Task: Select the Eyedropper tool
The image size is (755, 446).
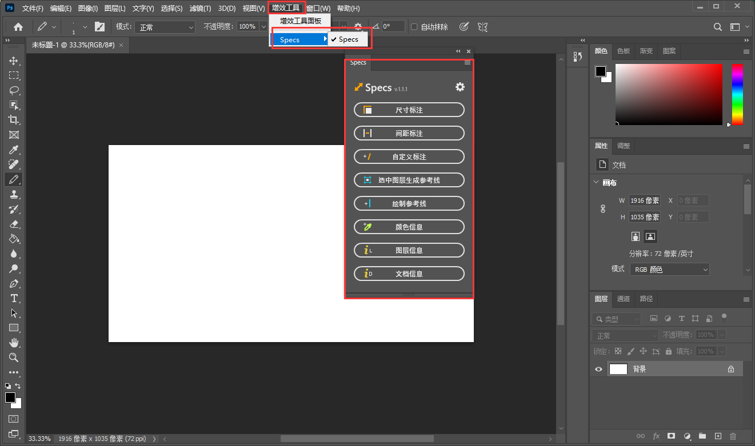Action: pyautogui.click(x=14, y=150)
